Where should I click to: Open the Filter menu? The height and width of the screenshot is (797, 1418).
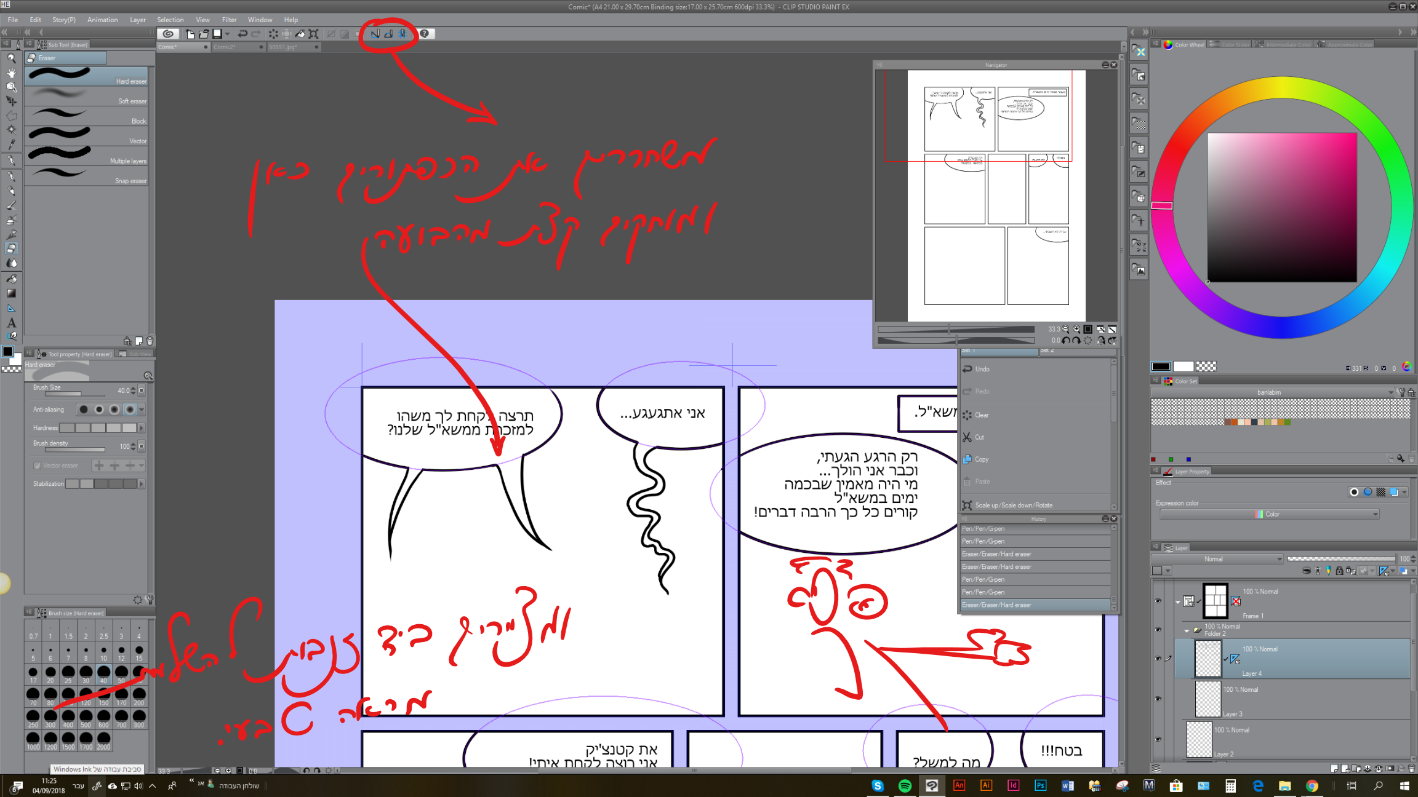coord(229,20)
